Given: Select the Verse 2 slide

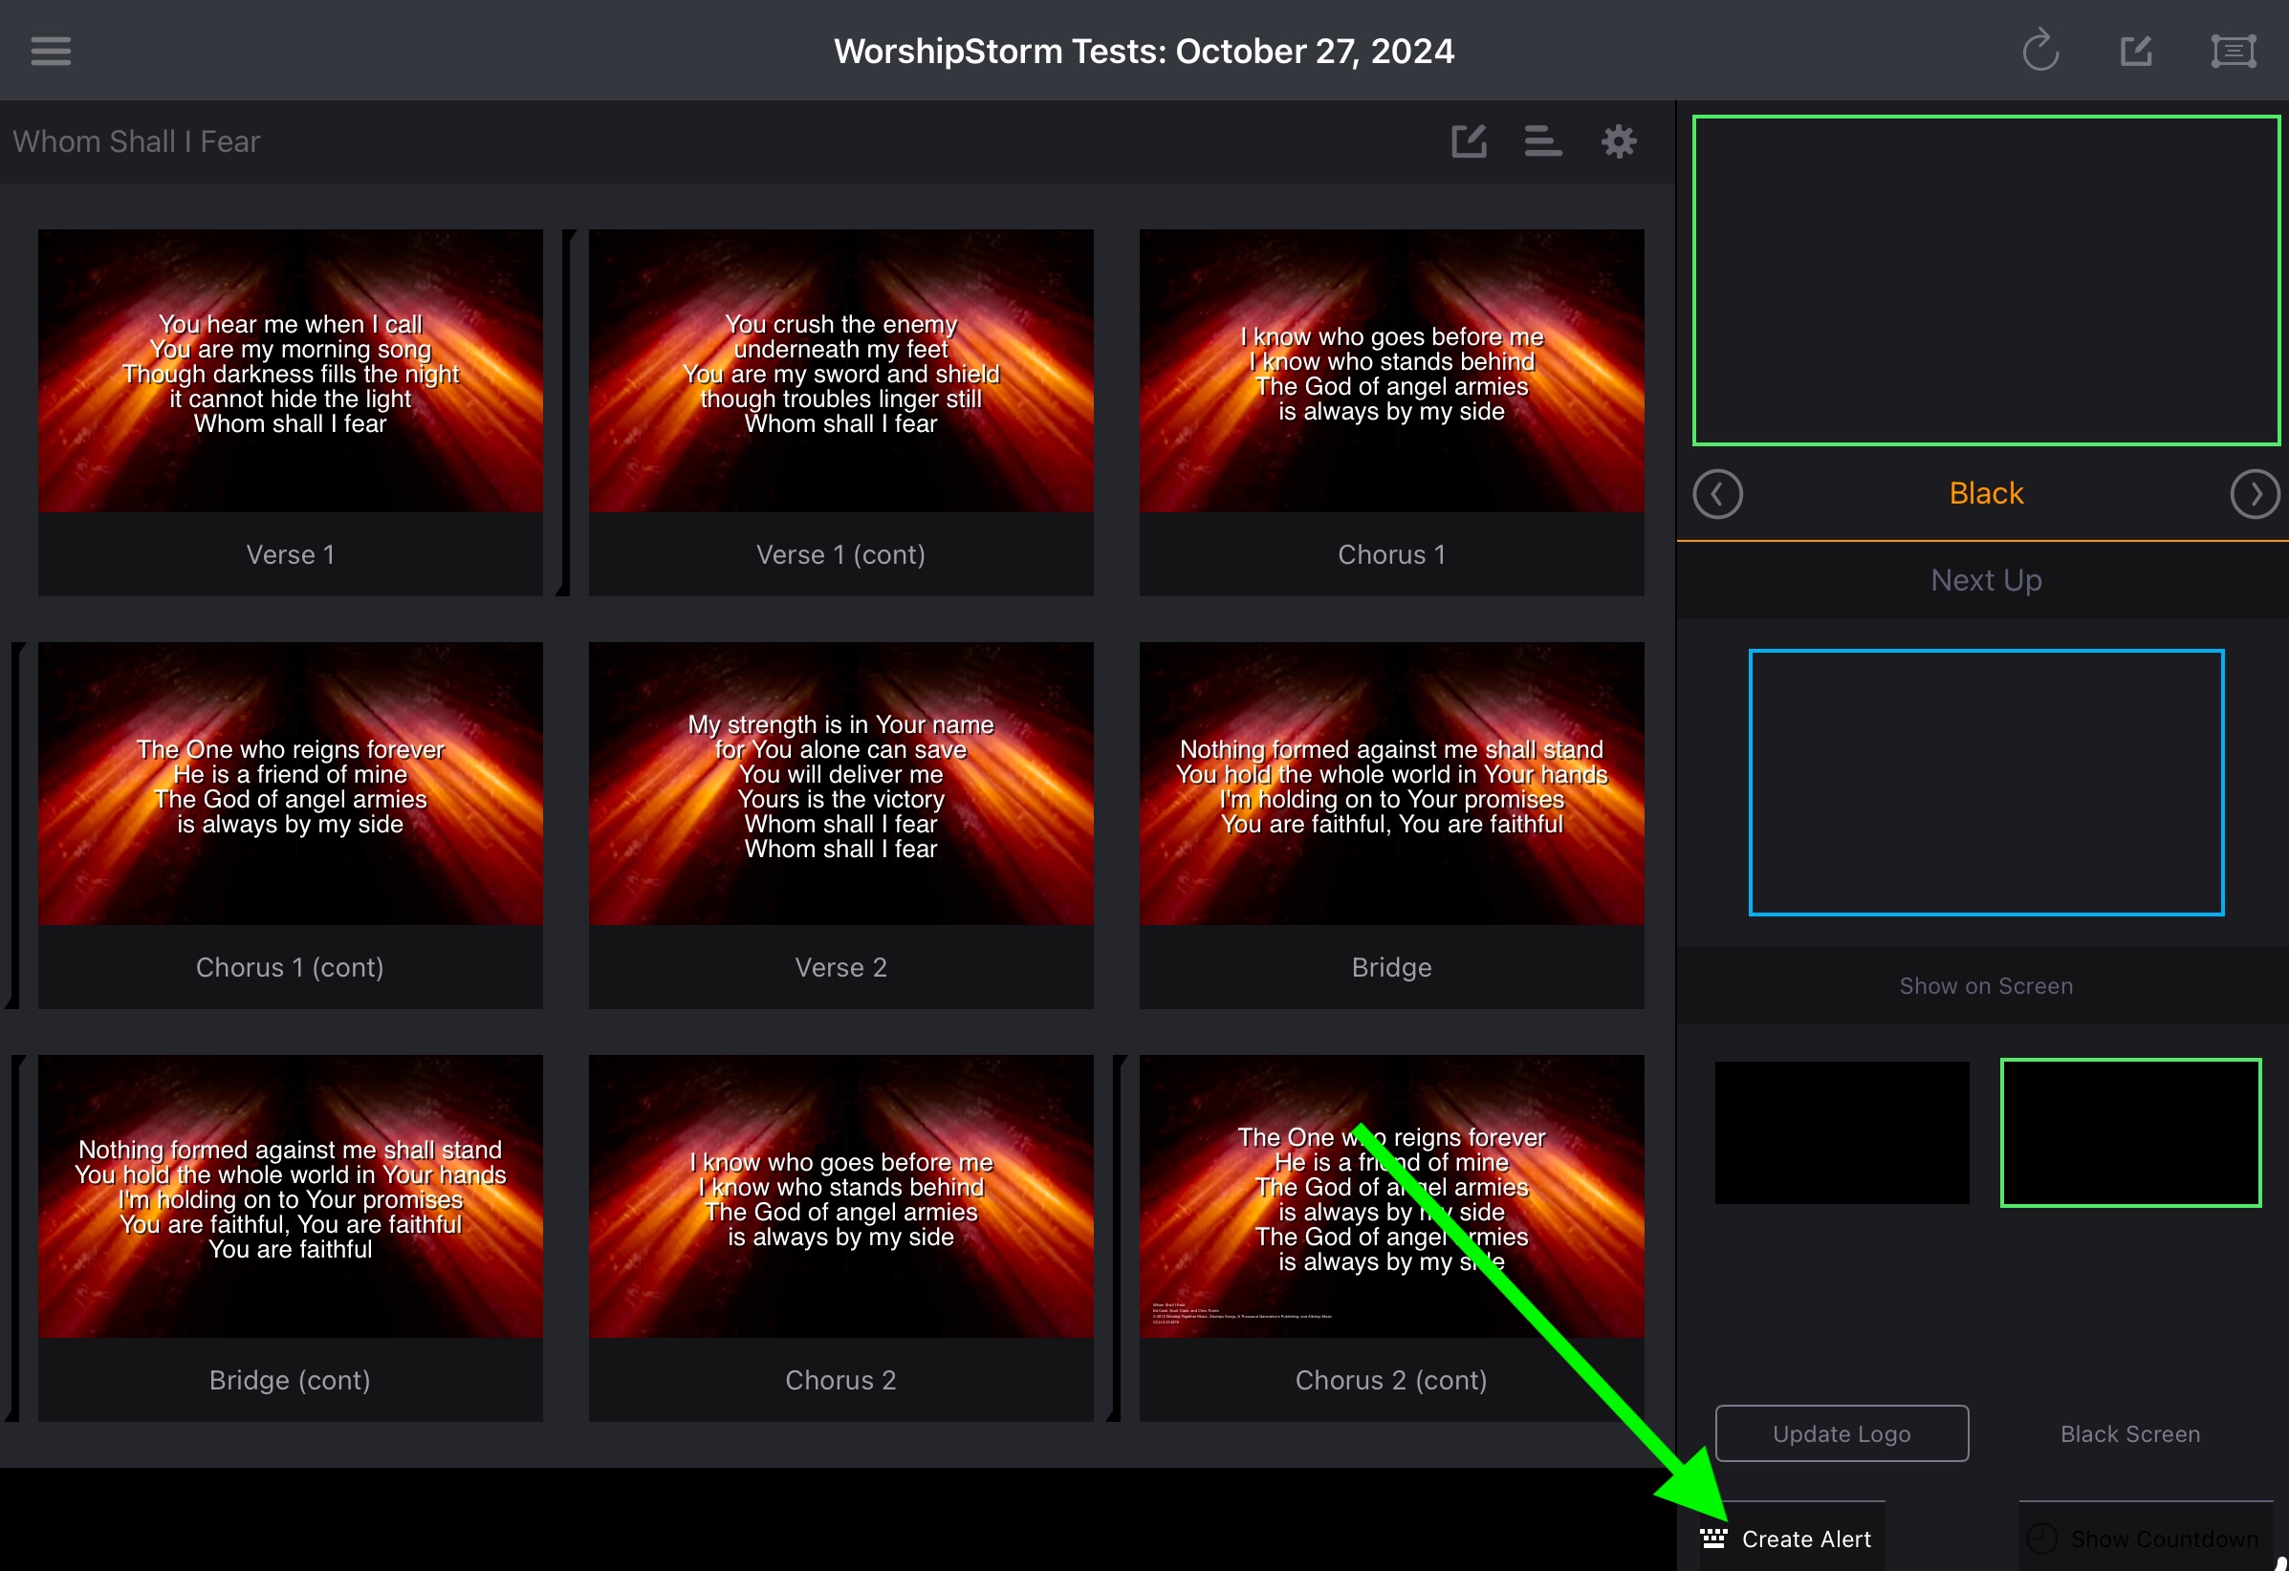Looking at the screenshot, I should pyautogui.click(x=841, y=825).
